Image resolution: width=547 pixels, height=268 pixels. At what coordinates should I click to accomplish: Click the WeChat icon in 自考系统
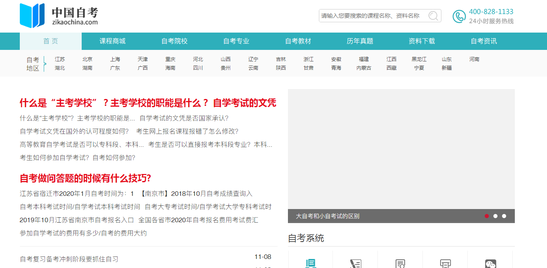point(490,263)
